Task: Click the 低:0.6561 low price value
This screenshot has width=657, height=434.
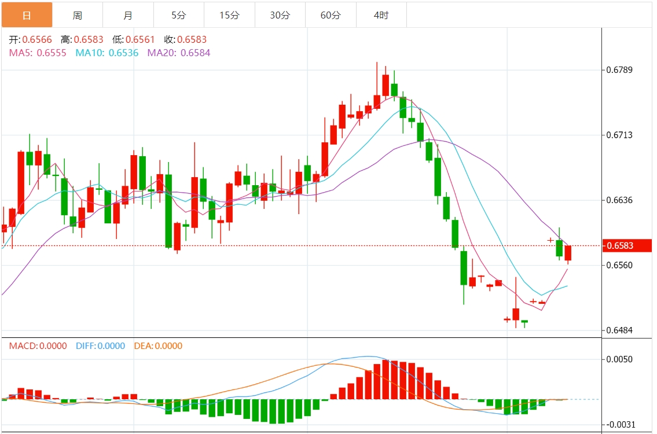Action: pos(134,39)
